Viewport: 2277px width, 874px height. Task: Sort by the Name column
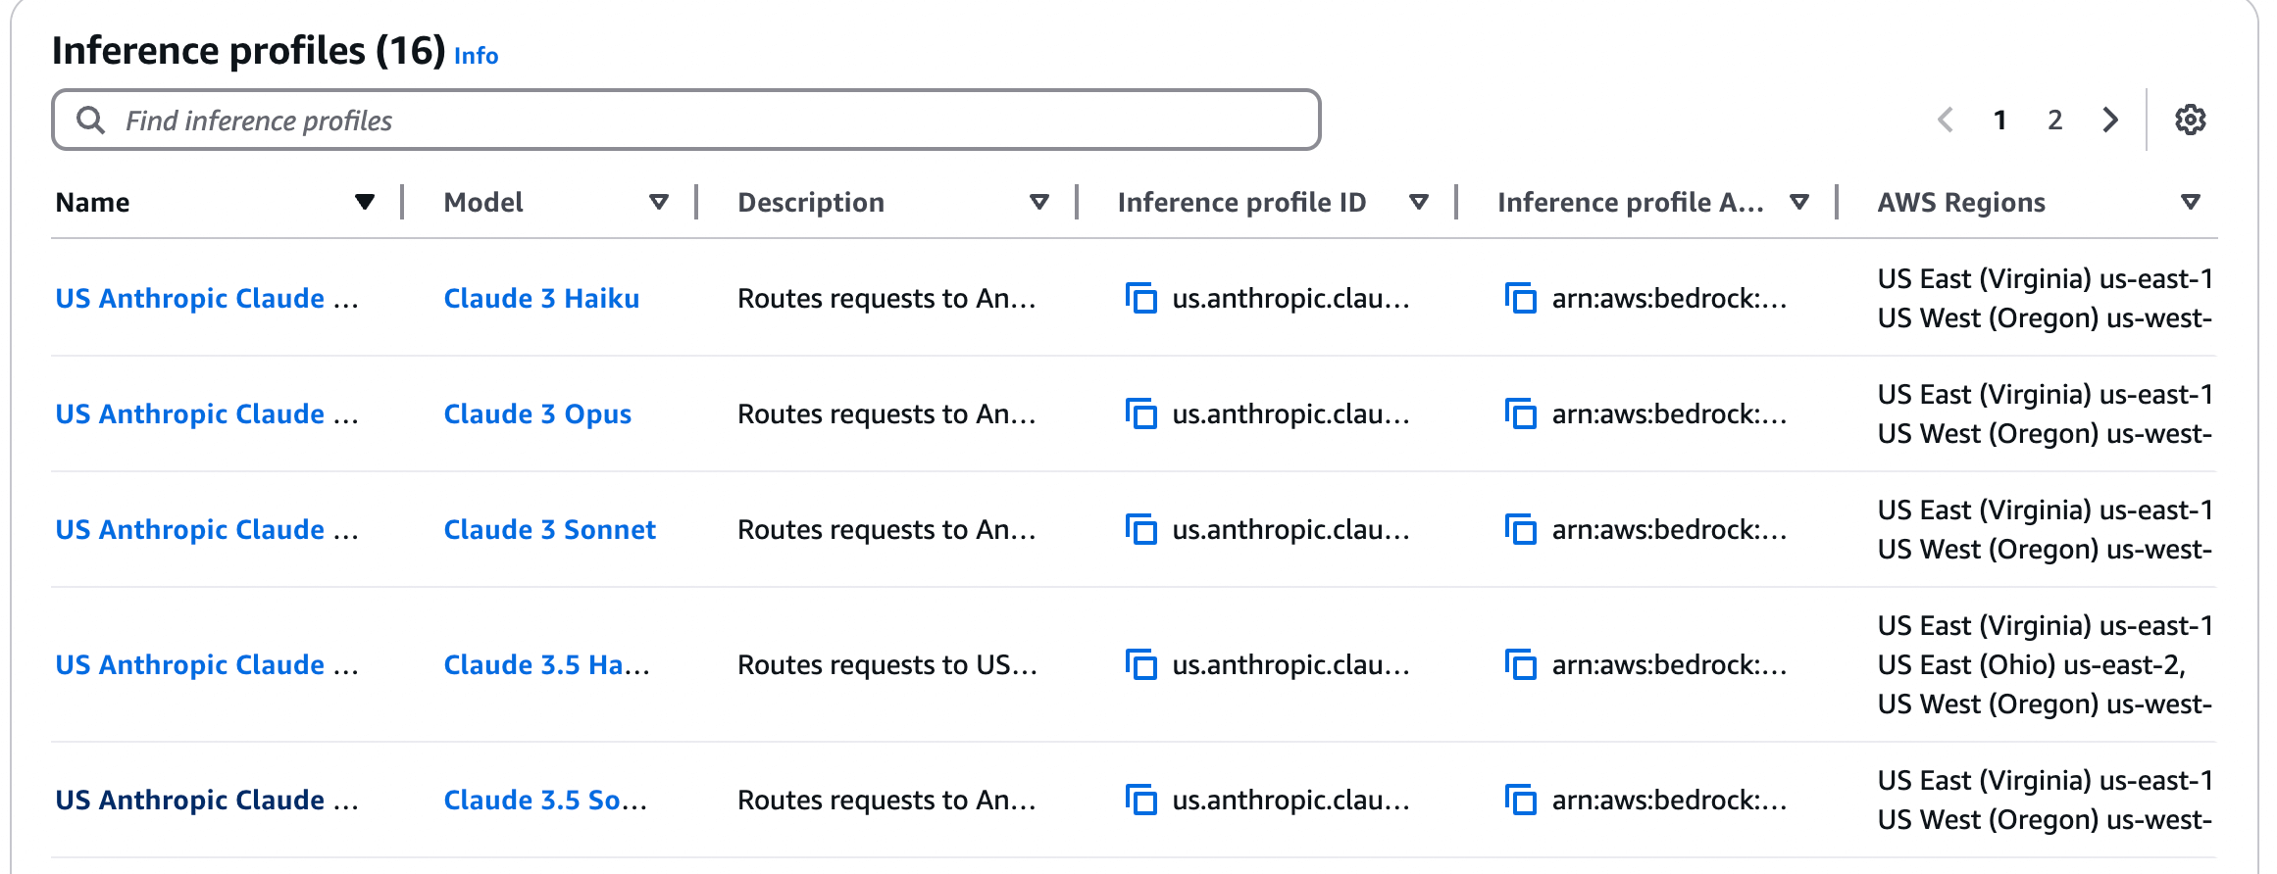click(x=365, y=202)
